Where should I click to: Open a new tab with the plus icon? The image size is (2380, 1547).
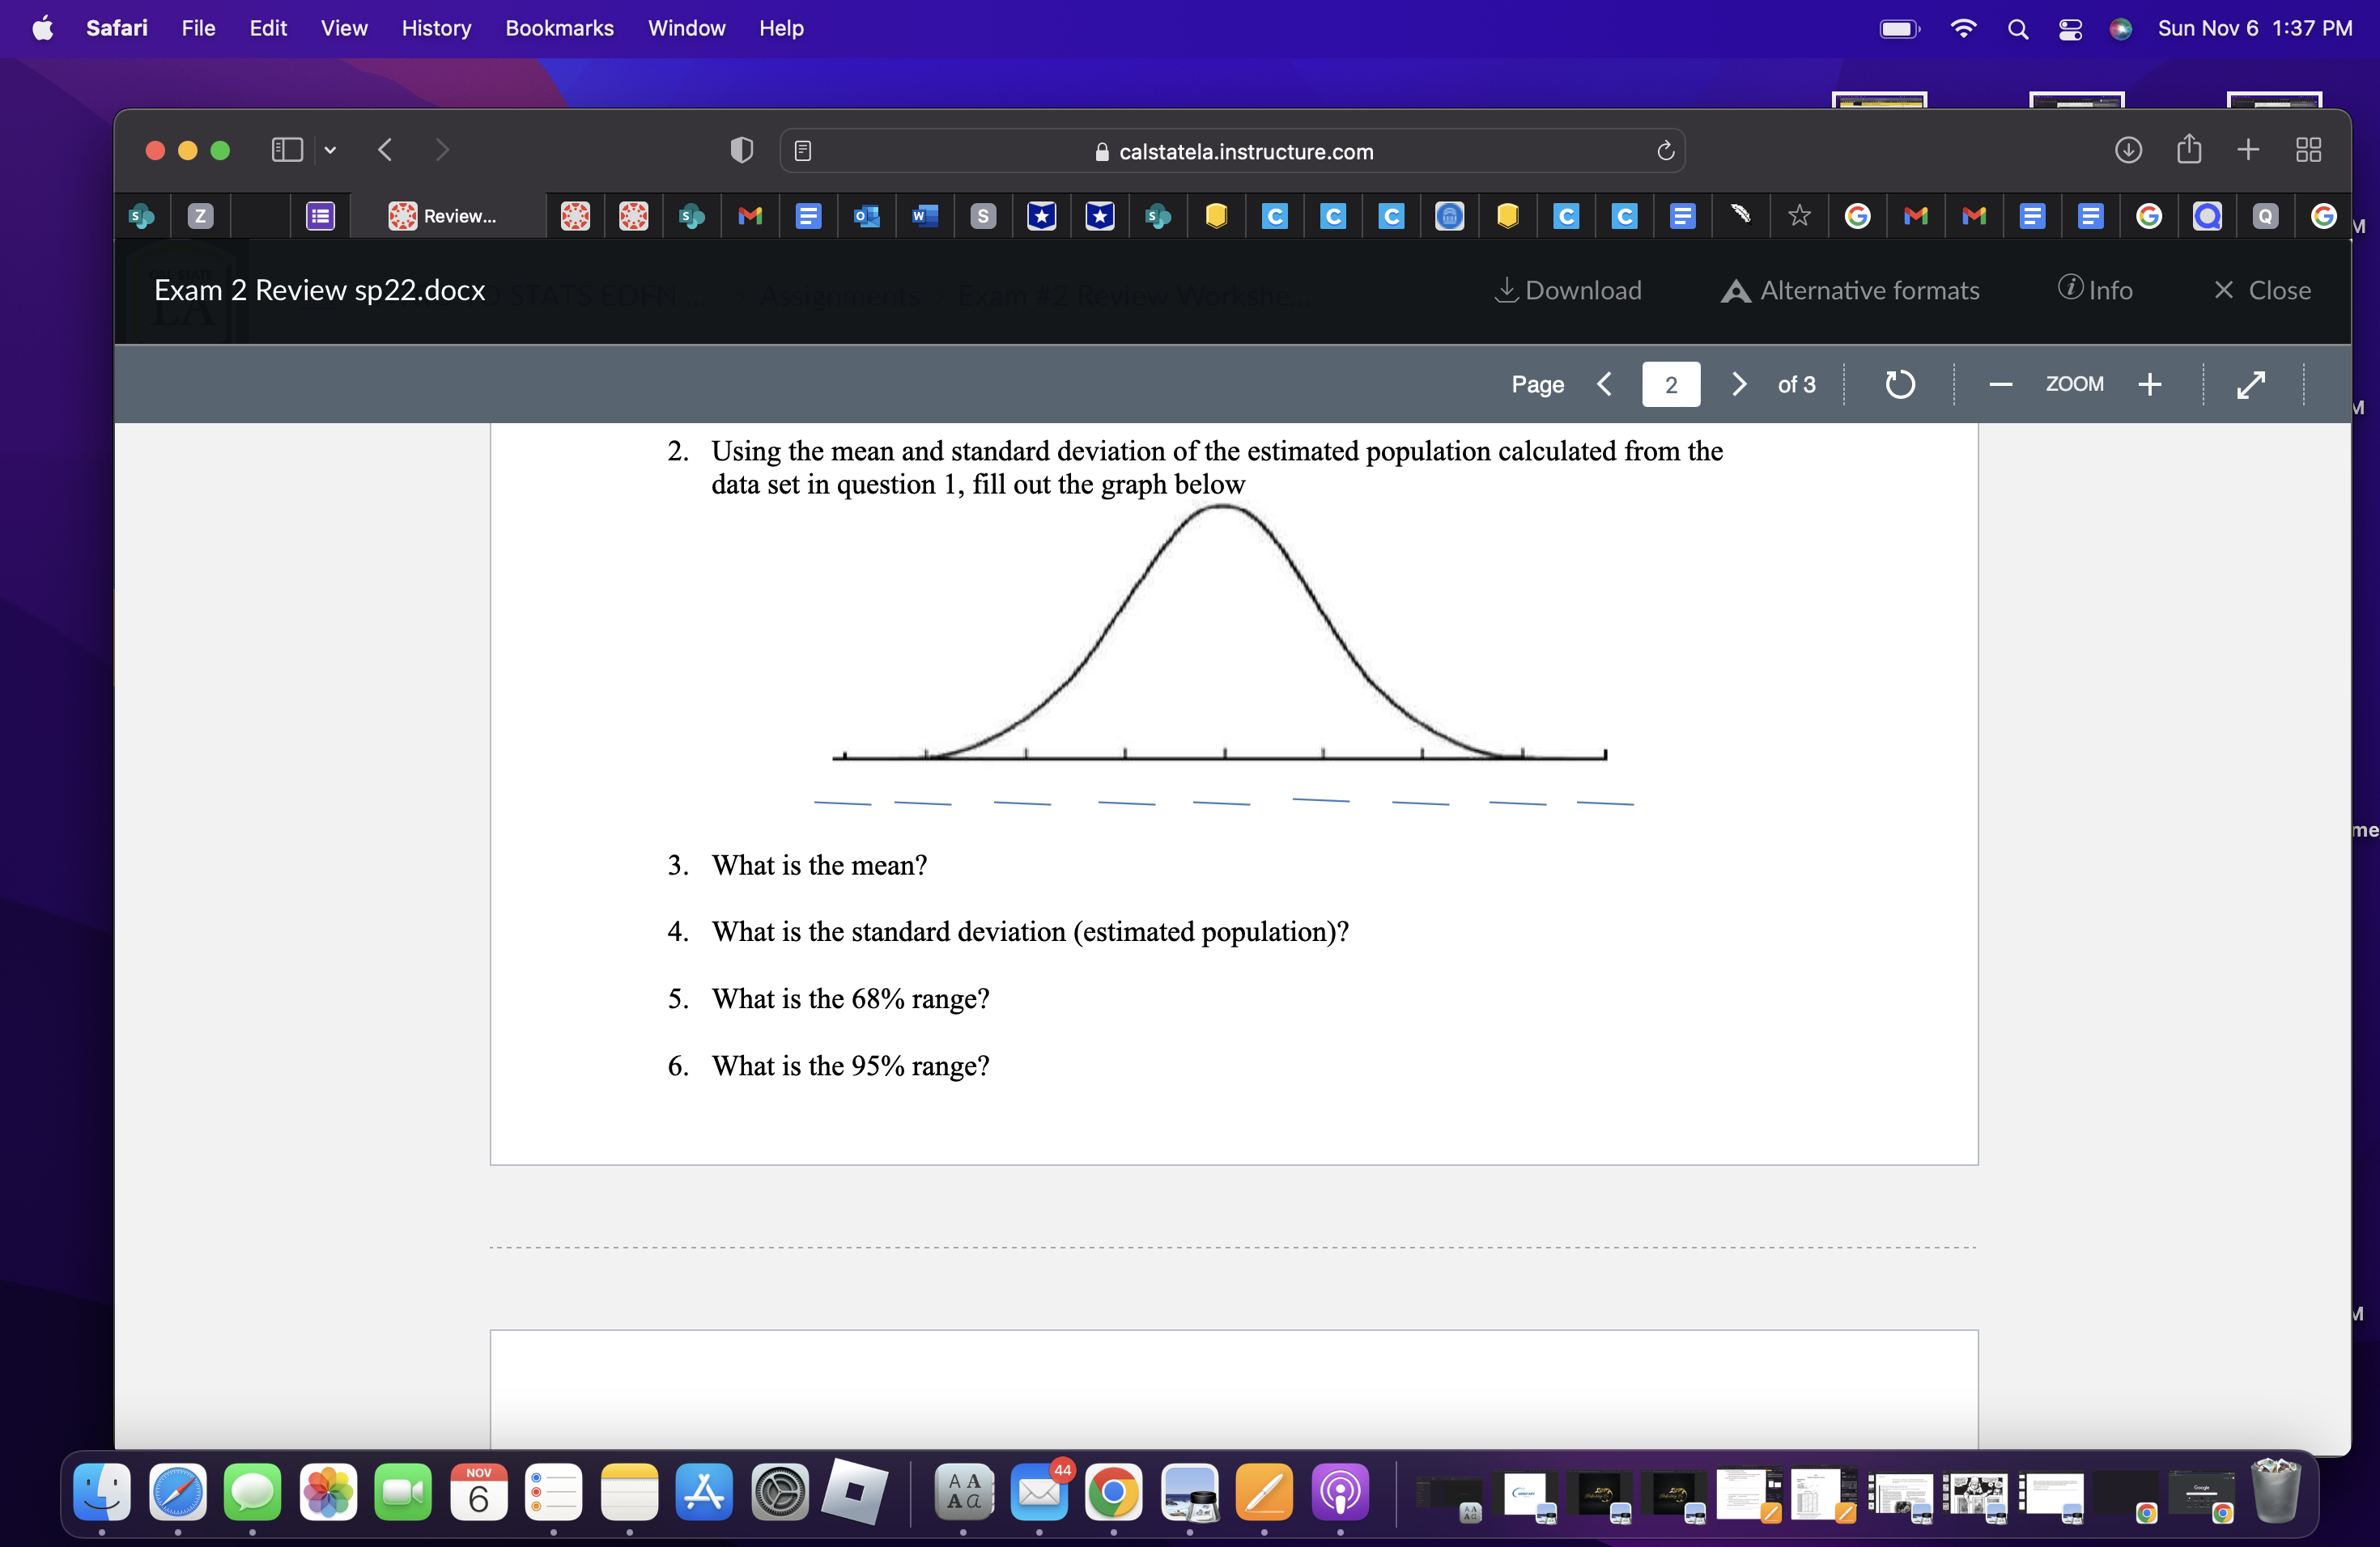(2247, 151)
